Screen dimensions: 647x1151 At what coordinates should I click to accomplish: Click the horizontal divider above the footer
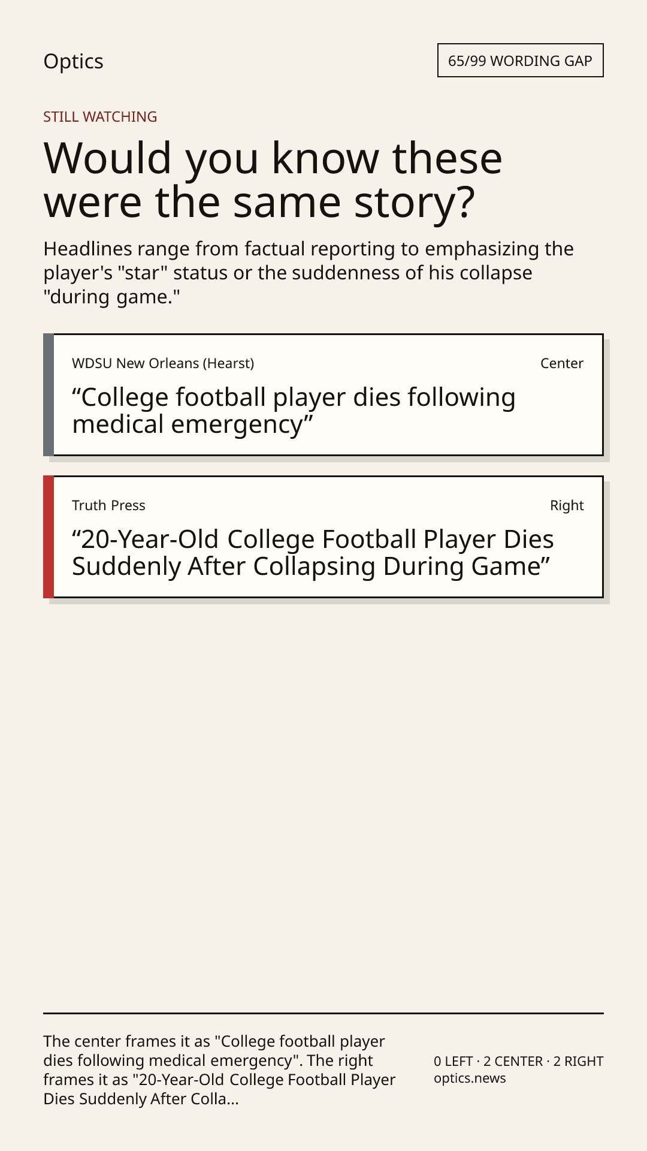click(323, 1013)
